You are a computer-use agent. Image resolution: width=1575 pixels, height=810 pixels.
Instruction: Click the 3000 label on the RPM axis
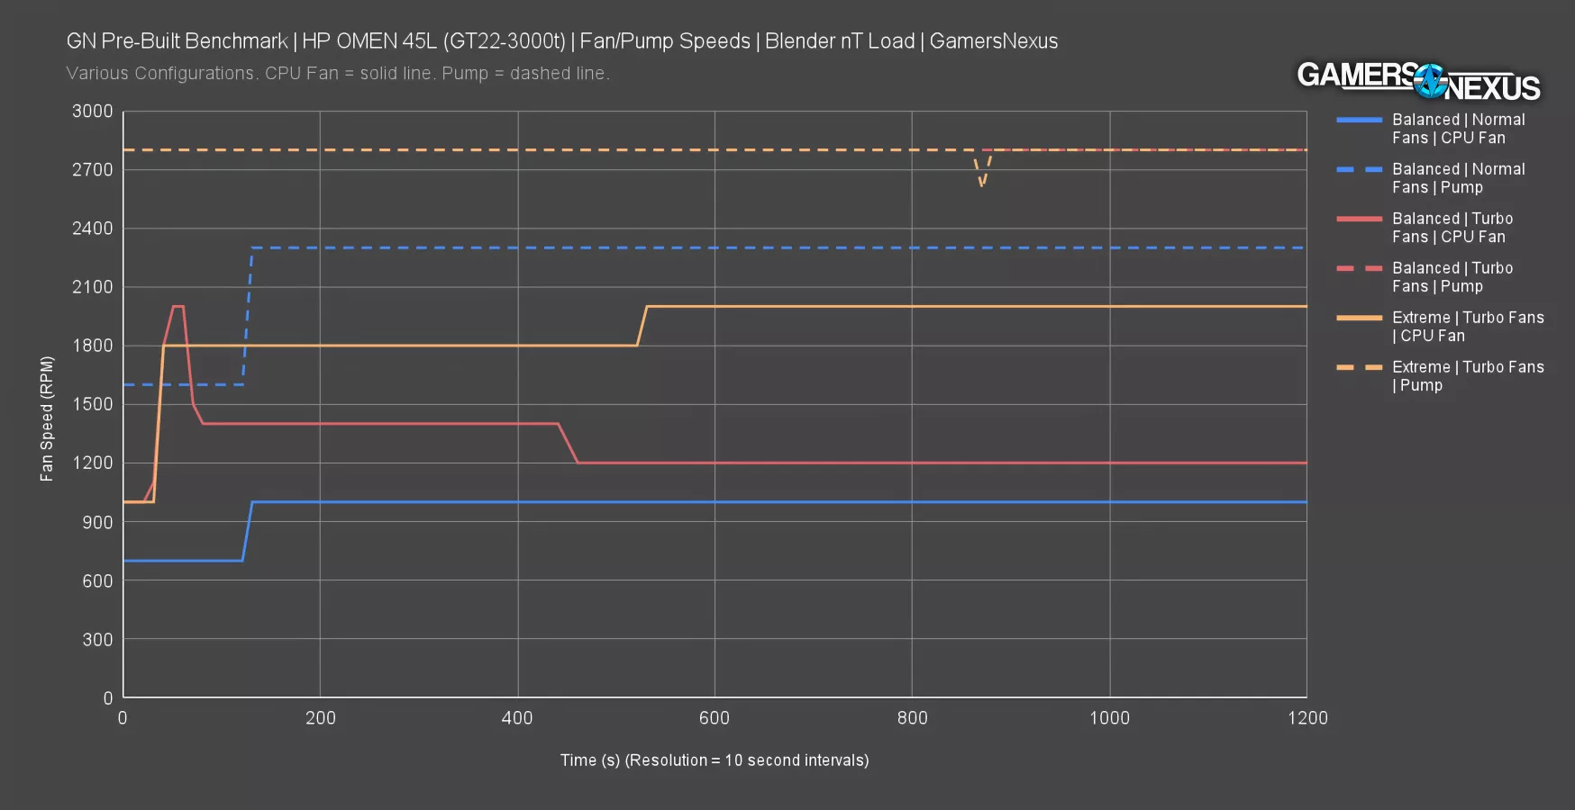point(92,112)
